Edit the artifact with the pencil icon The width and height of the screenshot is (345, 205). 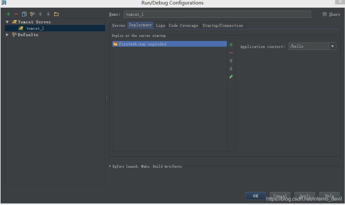click(231, 76)
